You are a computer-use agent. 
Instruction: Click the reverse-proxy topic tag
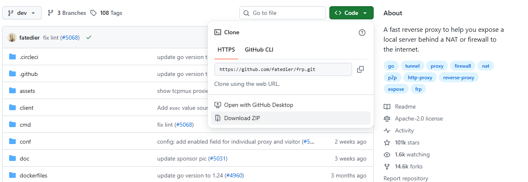(x=458, y=77)
